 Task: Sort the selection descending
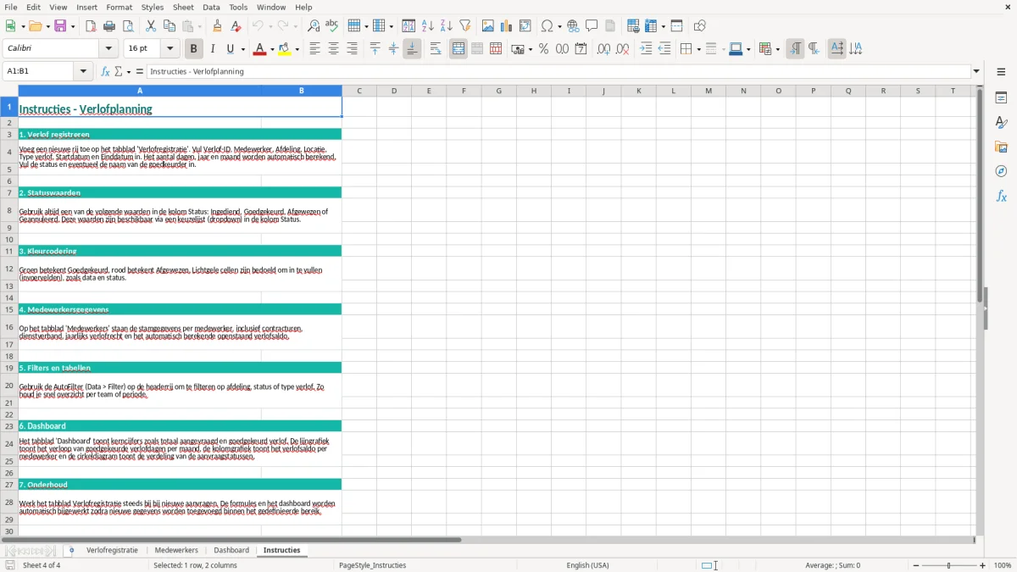pos(447,26)
